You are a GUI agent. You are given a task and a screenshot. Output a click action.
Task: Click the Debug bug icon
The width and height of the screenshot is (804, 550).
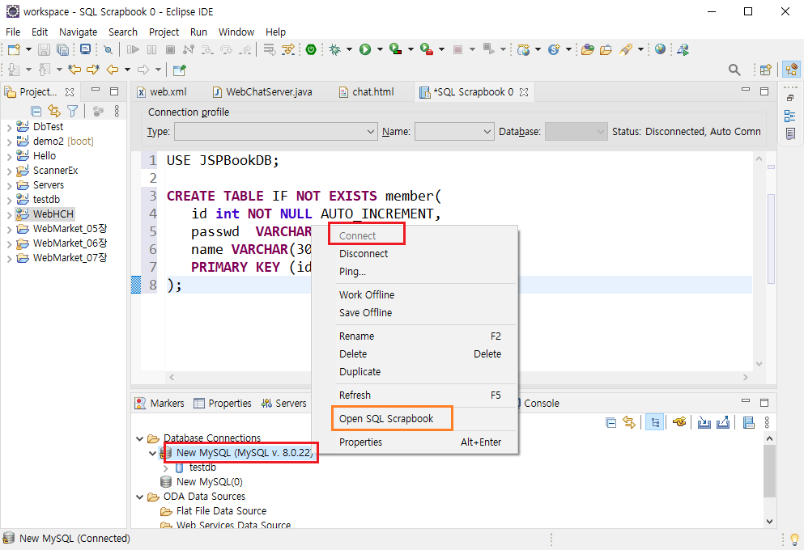tap(334, 49)
